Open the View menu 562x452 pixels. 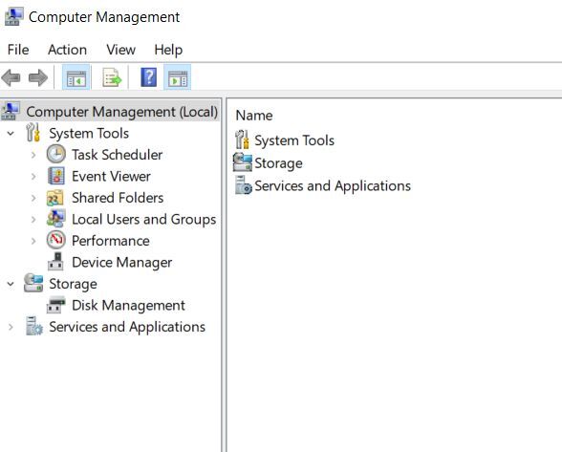(x=120, y=50)
